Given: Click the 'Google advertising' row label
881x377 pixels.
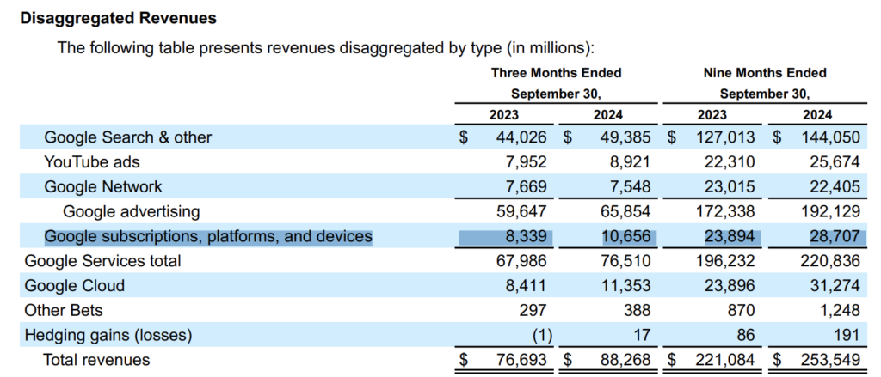Looking at the screenshot, I should (131, 211).
